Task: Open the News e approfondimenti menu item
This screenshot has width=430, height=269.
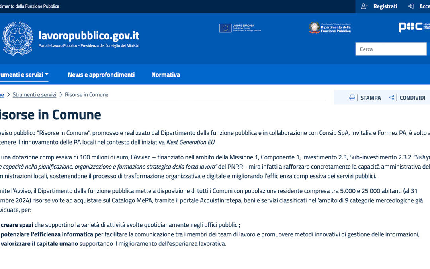Action: [x=101, y=75]
